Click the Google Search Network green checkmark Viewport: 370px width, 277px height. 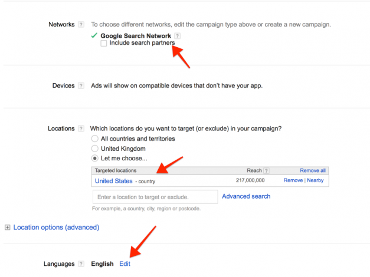[x=94, y=36]
